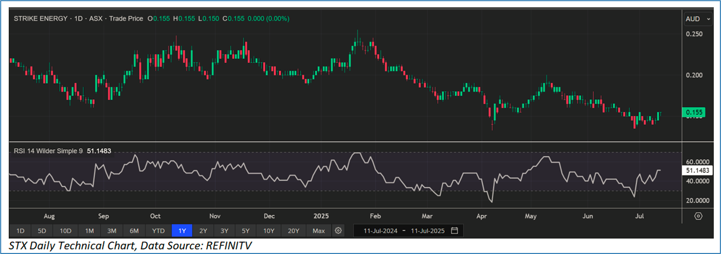Image resolution: width=721 pixels, height=254 pixels.
Task: Switch to the 10D range
Action: [65, 230]
